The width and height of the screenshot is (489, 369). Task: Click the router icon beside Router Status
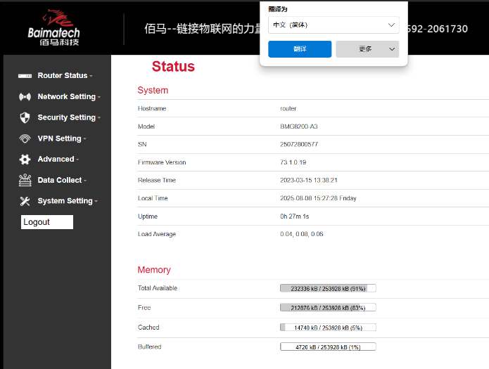(x=25, y=76)
